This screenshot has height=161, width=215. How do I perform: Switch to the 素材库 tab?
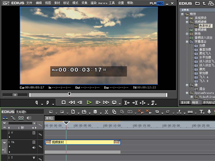click(x=185, y=103)
